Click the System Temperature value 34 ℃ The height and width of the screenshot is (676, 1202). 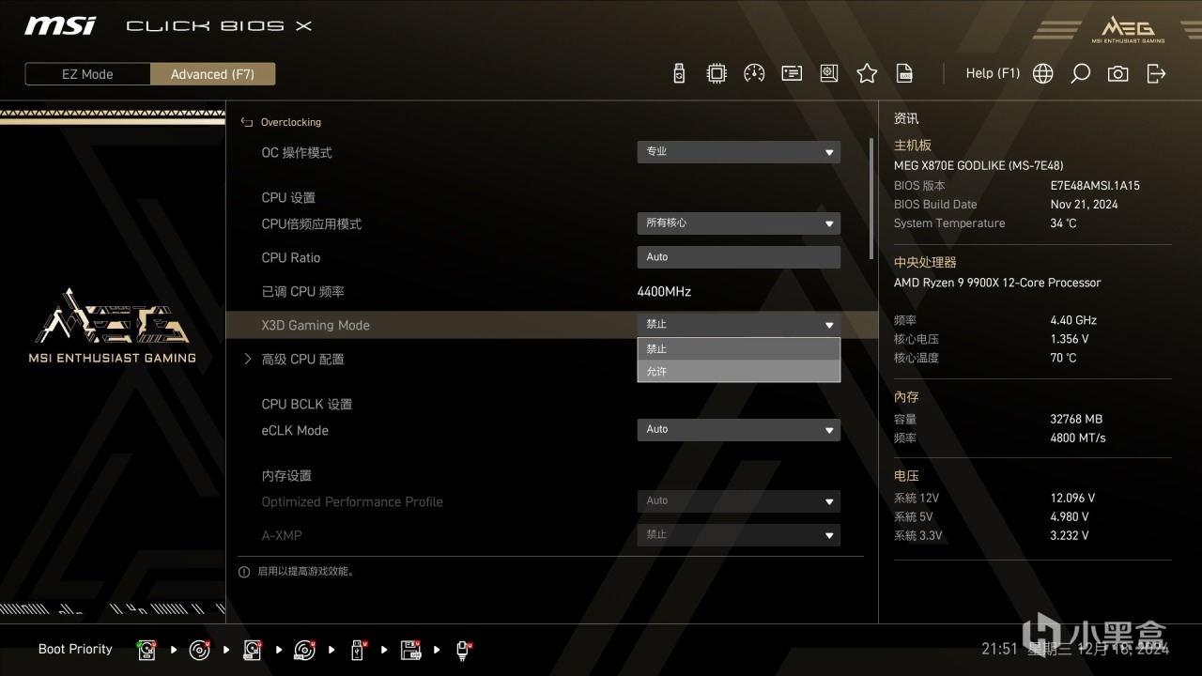(1063, 223)
